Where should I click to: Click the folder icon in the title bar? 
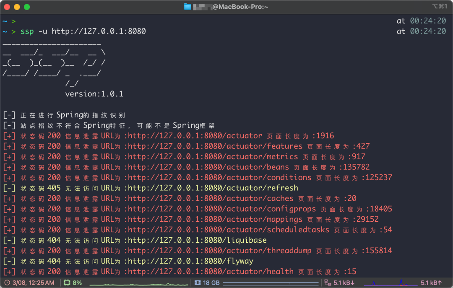187,7
